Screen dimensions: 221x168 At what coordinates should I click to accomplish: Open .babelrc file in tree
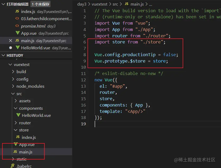(24, 166)
